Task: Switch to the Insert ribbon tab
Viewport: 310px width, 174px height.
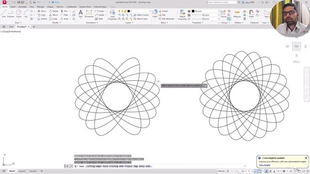Action: [x=13, y=7]
